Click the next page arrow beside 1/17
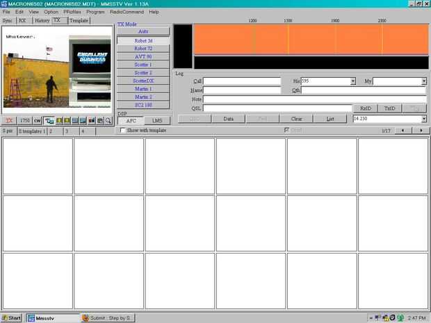Screen dimensions: 431x323 [x=421, y=131]
